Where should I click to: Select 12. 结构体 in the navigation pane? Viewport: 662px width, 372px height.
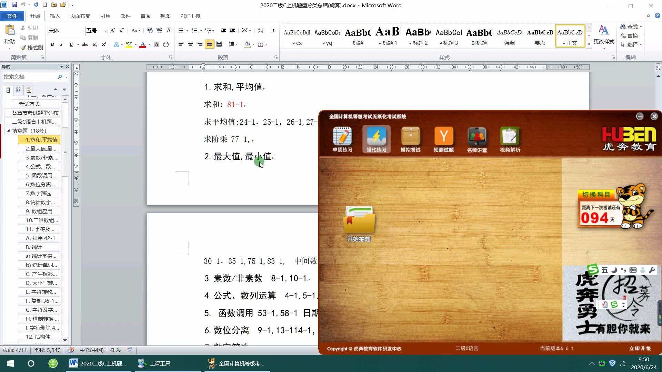(x=39, y=337)
